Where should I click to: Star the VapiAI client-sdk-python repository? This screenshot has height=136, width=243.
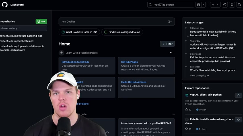click(x=238, y=95)
